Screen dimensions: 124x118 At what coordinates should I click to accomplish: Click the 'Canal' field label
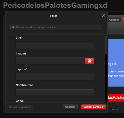20,101
